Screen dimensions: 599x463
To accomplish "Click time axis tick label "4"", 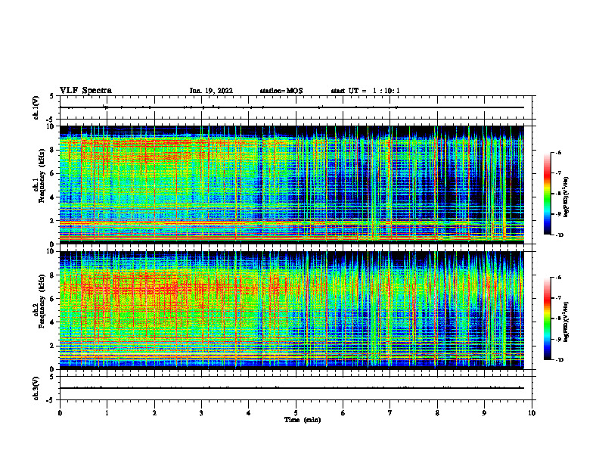I will coord(249,413).
